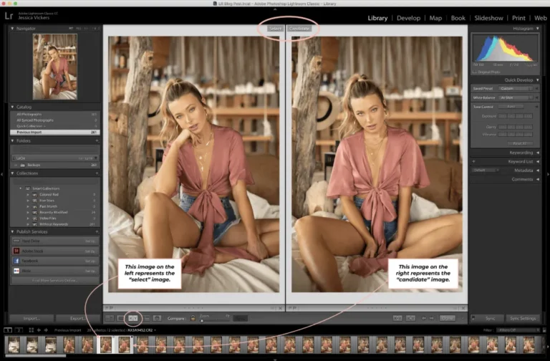This screenshot has width=550, height=361.
Task: Toggle the sync switch beside Sync button
Action: coord(473,318)
